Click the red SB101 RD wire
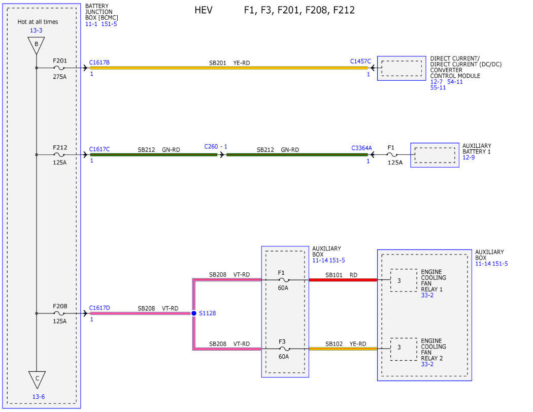The width and height of the screenshot is (533, 412). click(x=343, y=280)
